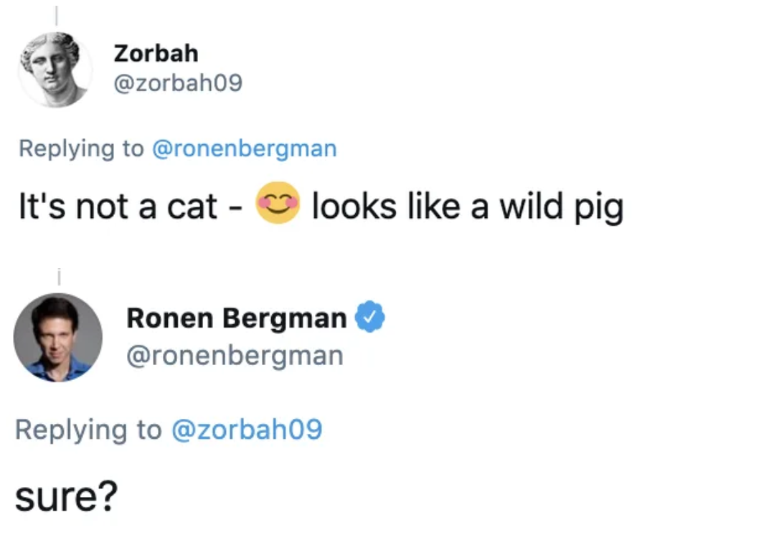
Task: Open the Zorbah display name link
Action: tap(156, 53)
